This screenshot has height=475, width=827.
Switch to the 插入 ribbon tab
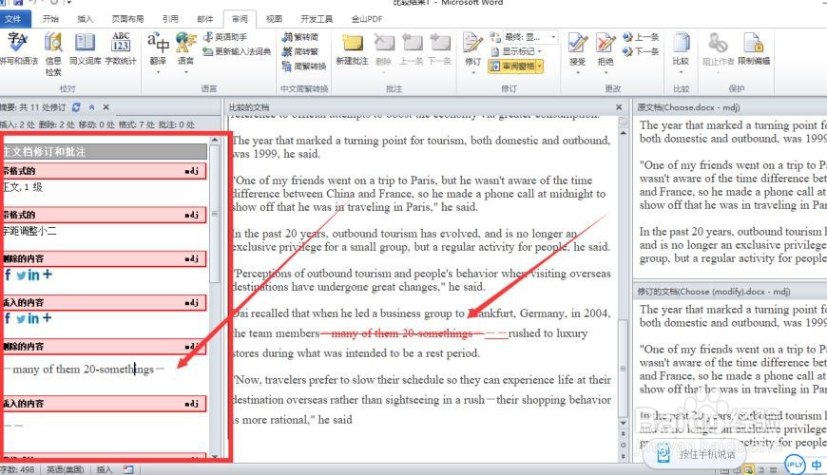pyautogui.click(x=85, y=19)
